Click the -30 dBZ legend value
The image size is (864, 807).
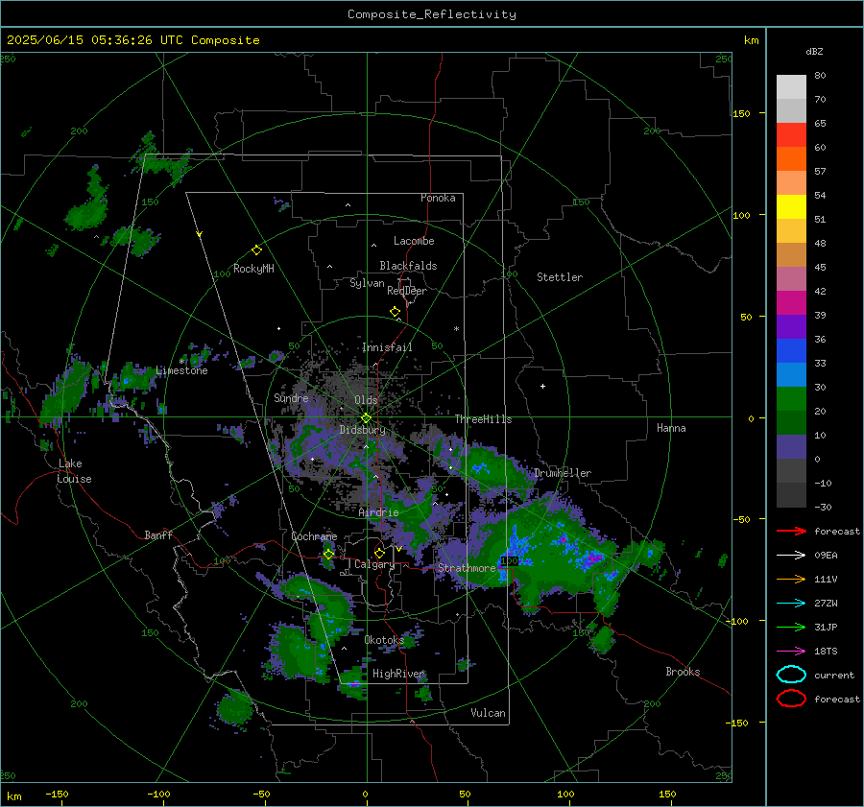tap(824, 507)
